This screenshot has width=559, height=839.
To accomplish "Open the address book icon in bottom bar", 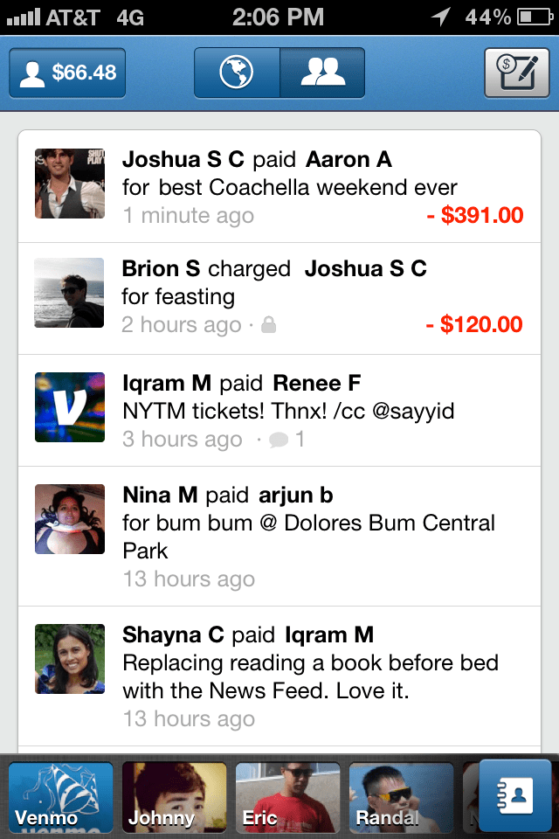I will coord(515,795).
